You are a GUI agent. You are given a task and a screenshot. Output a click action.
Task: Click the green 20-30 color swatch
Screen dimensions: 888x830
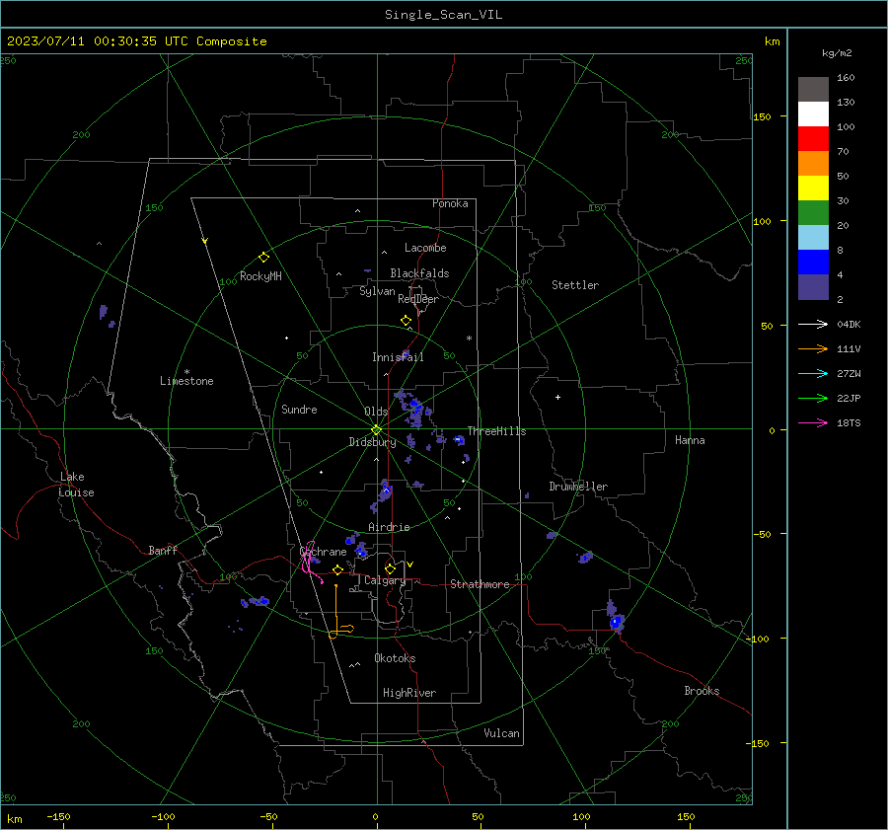tap(813, 213)
